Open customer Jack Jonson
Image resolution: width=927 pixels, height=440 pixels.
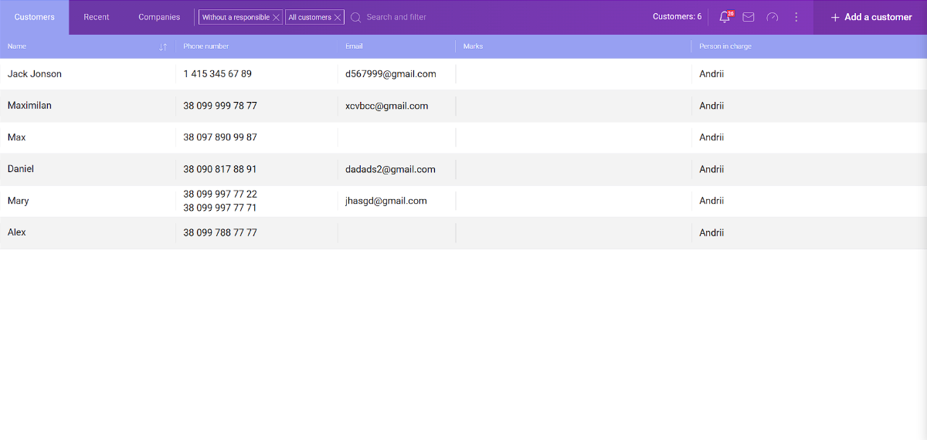tap(35, 74)
